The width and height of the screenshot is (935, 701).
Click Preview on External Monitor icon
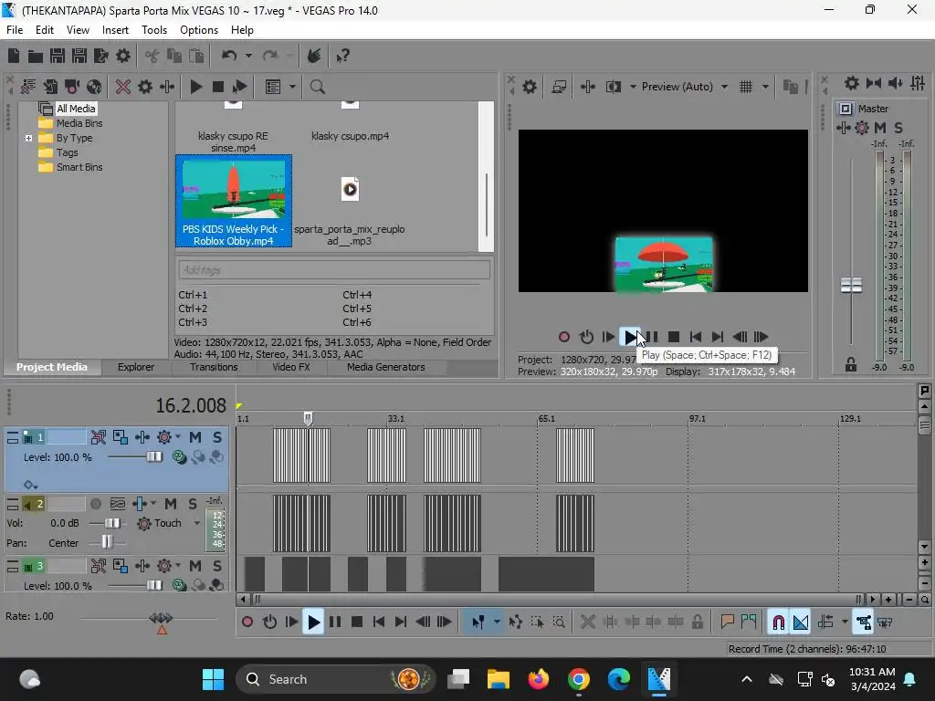pos(559,87)
